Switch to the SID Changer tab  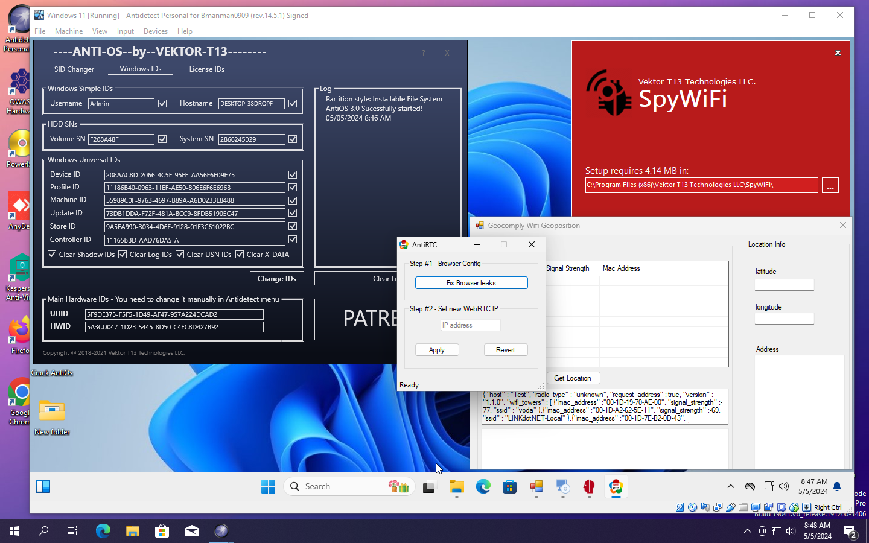[x=74, y=69]
